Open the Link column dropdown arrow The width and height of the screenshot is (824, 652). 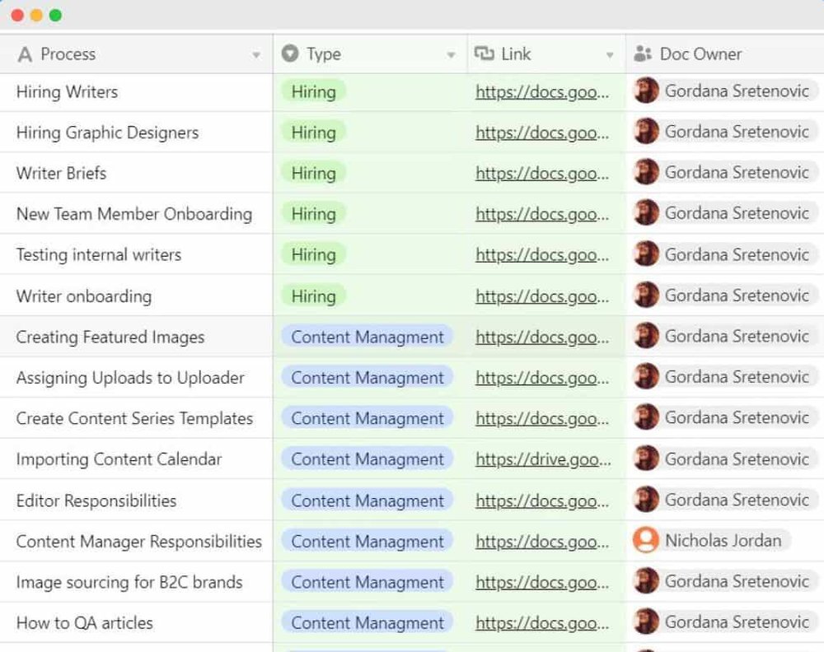point(611,54)
